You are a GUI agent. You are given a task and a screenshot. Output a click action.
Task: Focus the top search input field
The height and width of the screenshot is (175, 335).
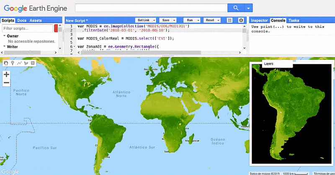click(151, 8)
